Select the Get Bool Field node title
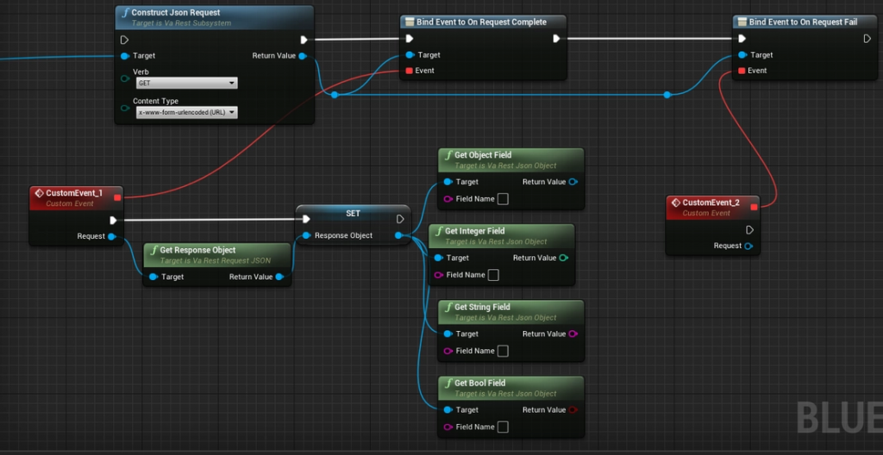This screenshot has height=455, width=883. 479,383
